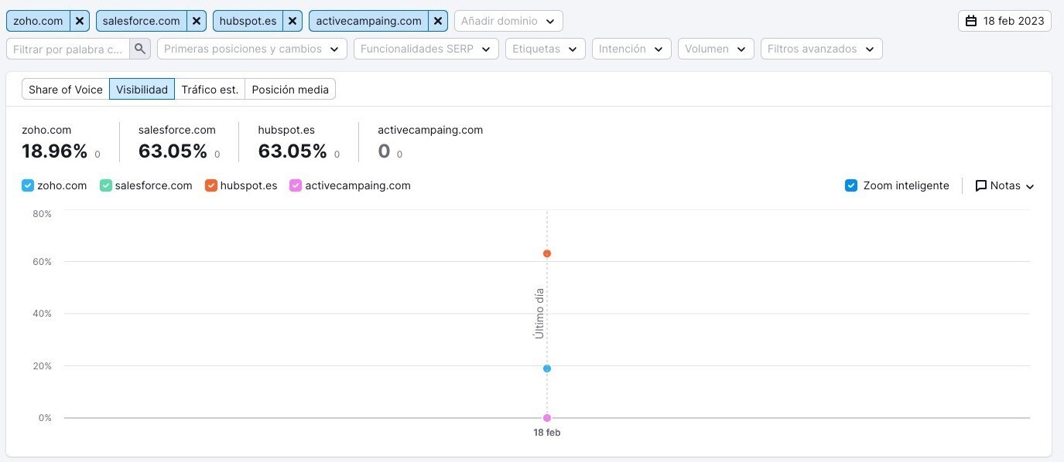This screenshot has width=1064, height=462.
Task: Toggle salesforce.com legend checkbox
Action: (106, 185)
